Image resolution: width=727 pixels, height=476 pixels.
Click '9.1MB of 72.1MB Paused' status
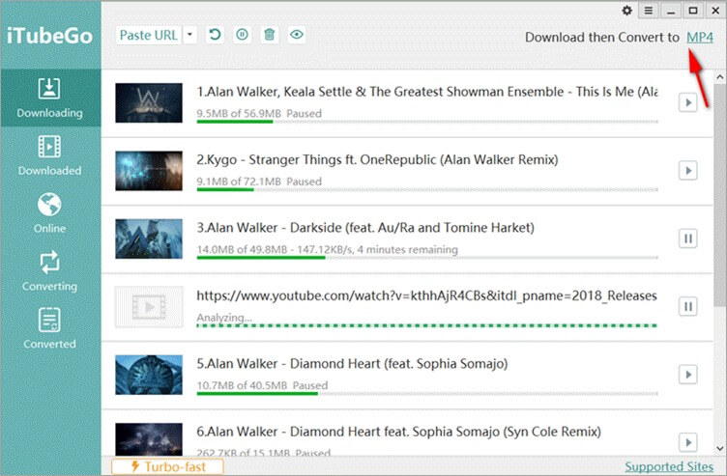(x=259, y=182)
